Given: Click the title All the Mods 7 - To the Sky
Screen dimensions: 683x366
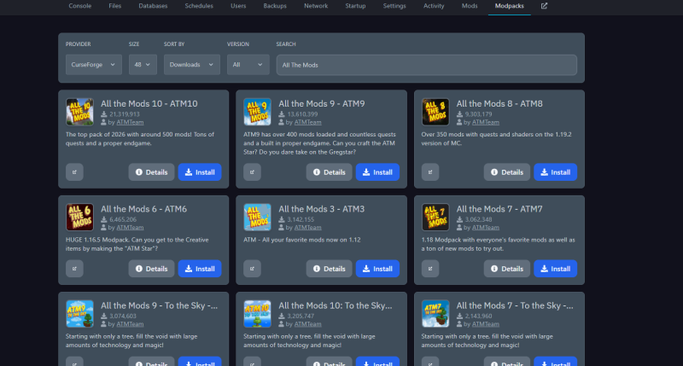Looking at the screenshot, I should point(515,305).
